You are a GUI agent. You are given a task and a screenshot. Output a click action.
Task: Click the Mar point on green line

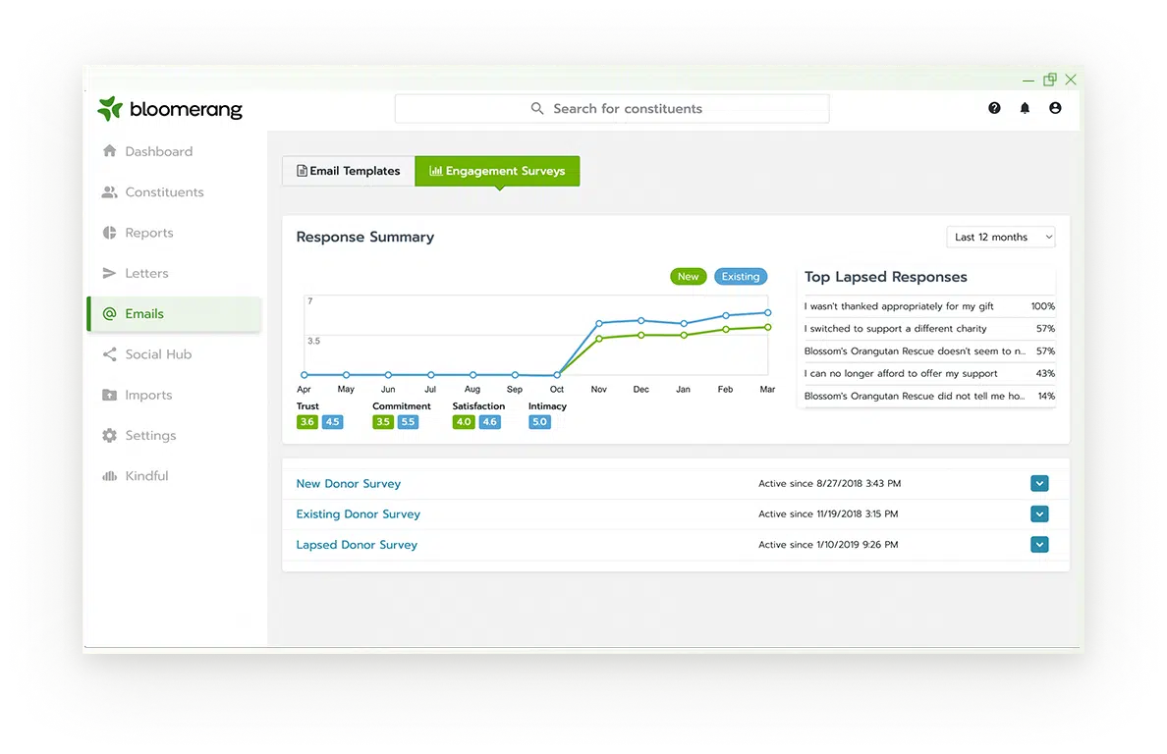pos(768,327)
